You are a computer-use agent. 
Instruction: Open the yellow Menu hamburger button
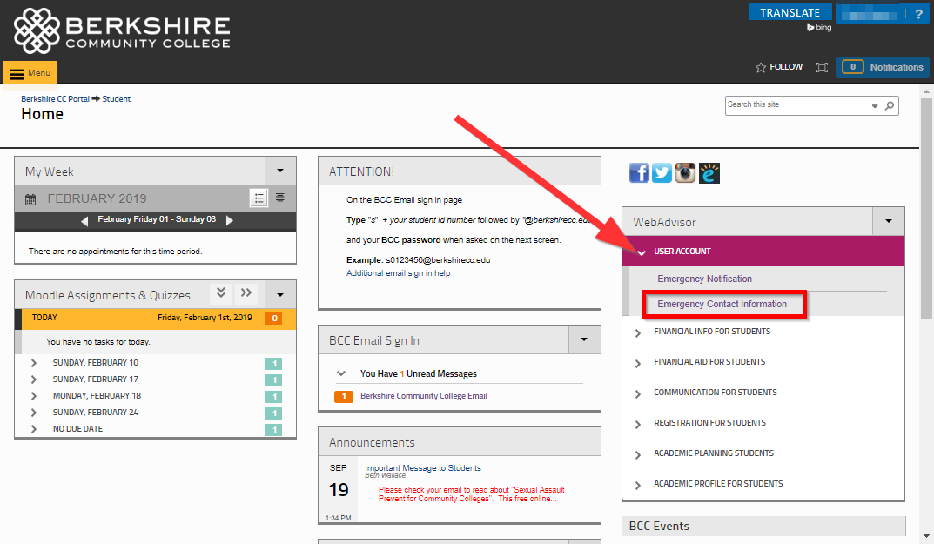30,73
